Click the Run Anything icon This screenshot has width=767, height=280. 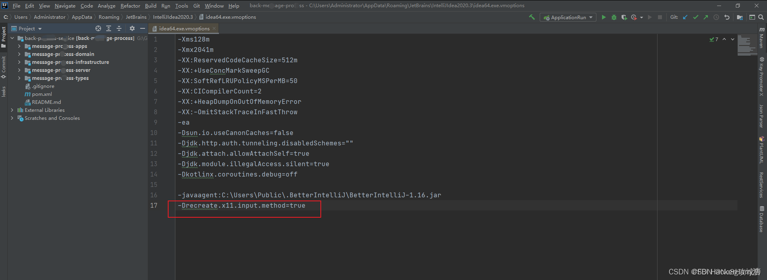pyautogui.click(x=752, y=17)
